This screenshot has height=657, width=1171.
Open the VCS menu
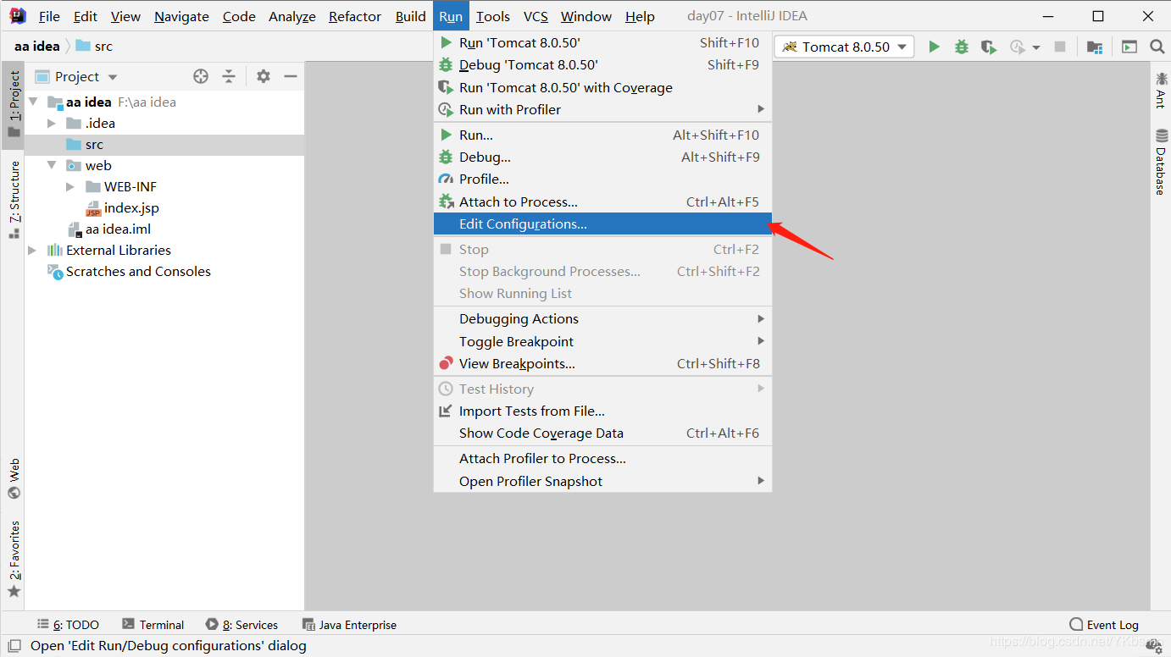coord(536,16)
